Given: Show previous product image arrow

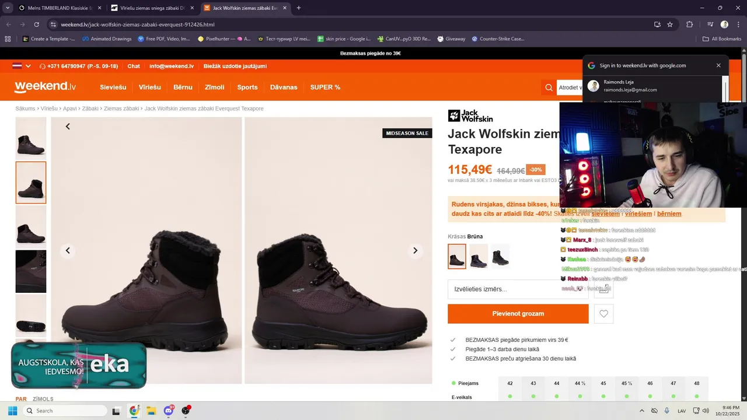Looking at the screenshot, I should pyautogui.click(x=68, y=250).
